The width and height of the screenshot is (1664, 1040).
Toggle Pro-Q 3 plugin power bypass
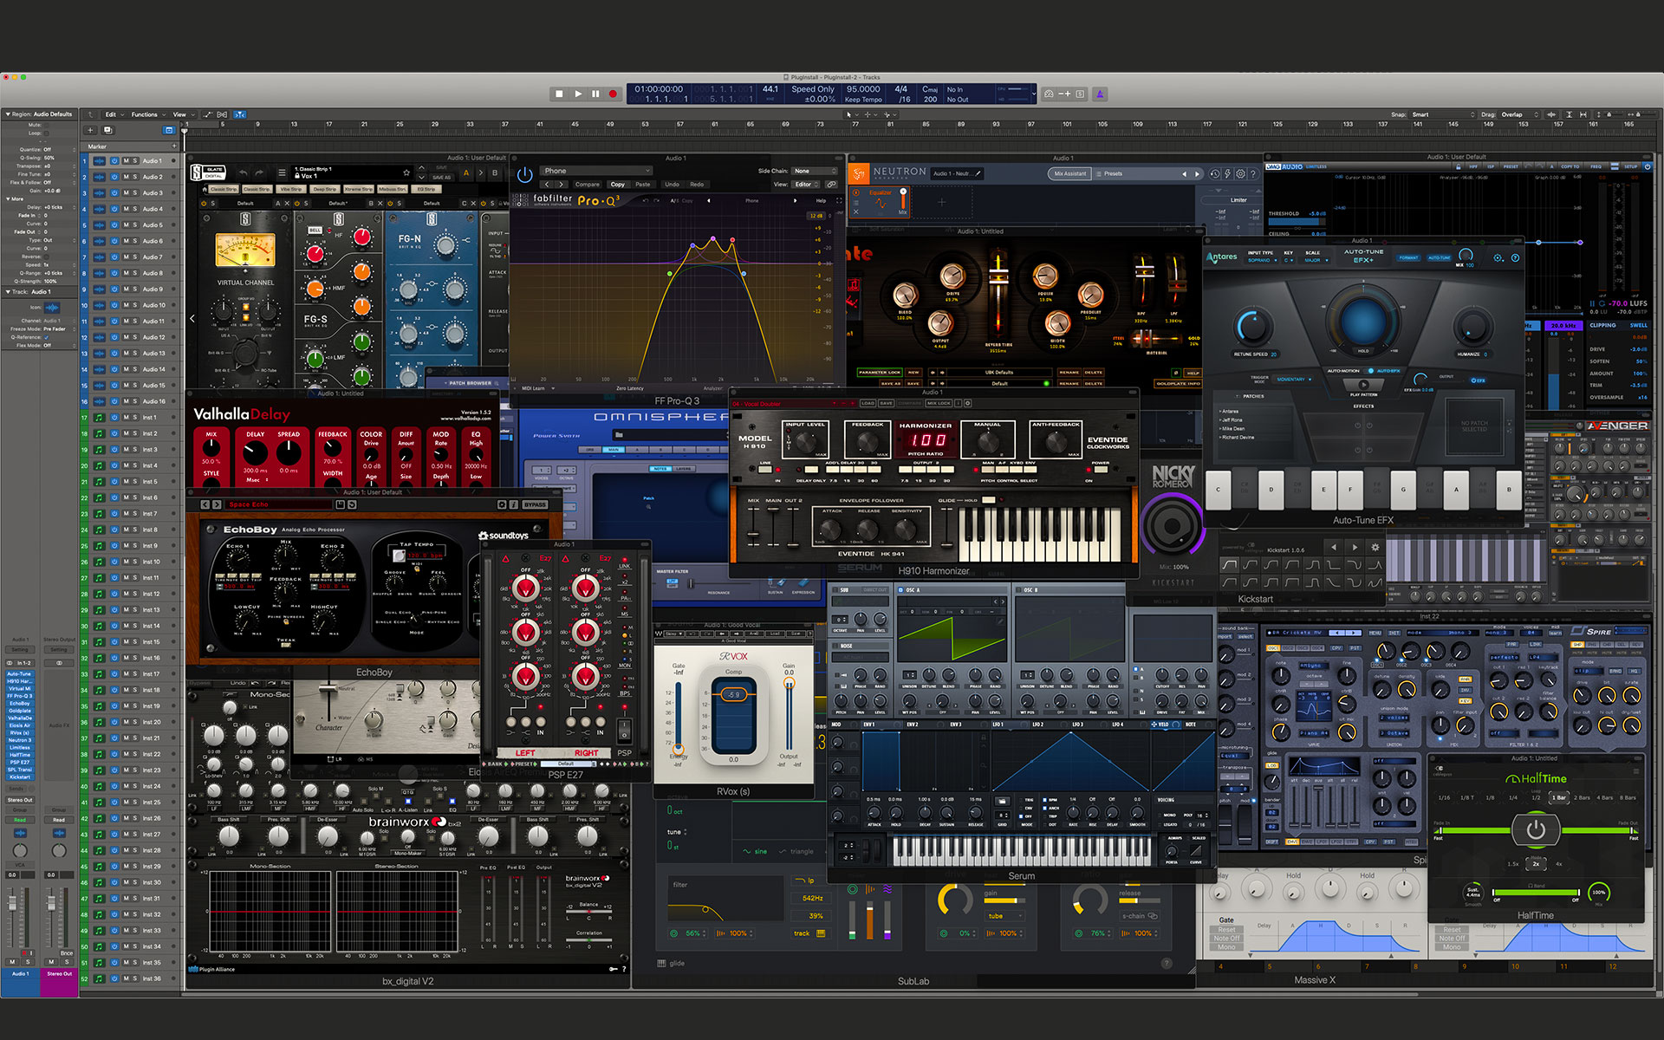(524, 174)
